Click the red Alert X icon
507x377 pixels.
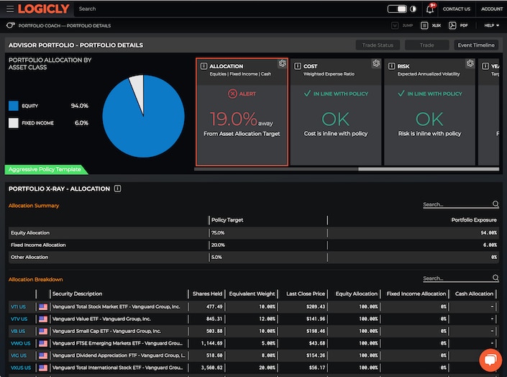(x=232, y=94)
